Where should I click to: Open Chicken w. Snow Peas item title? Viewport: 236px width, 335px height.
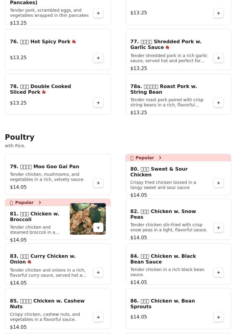pyautogui.click(x=163, y=214)
